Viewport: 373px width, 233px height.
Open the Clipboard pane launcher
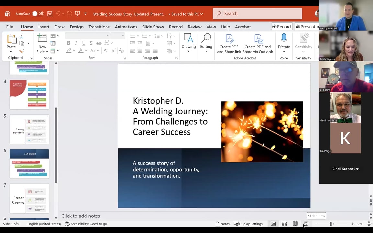pyautogui.click(x=31, y=58)
